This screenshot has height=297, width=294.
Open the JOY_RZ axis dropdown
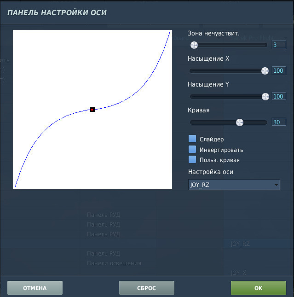pos(234,185)
